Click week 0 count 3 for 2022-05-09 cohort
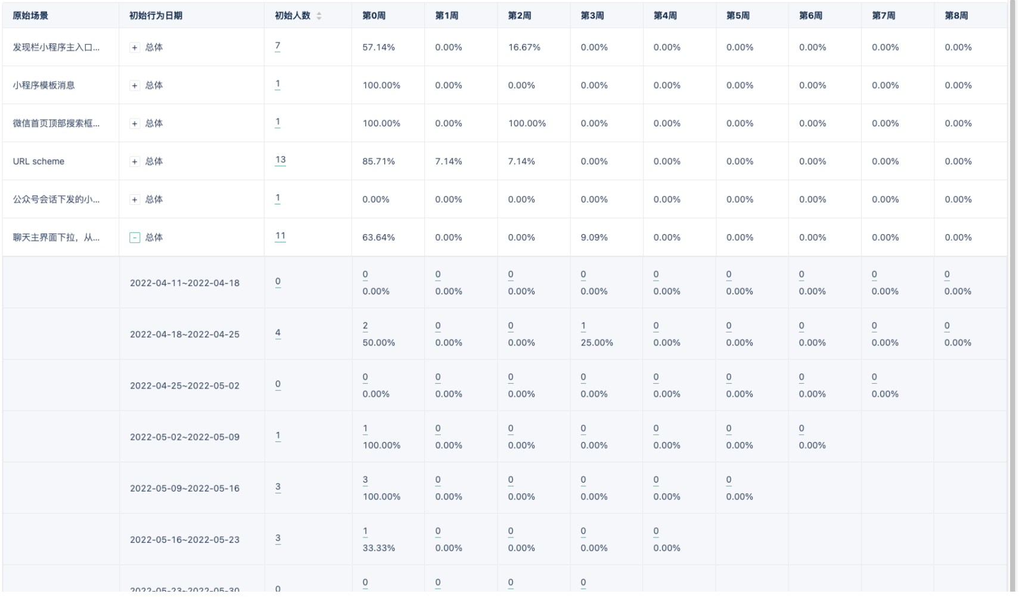Viewport: 1019px width, 597px height. tap(365, 480)
